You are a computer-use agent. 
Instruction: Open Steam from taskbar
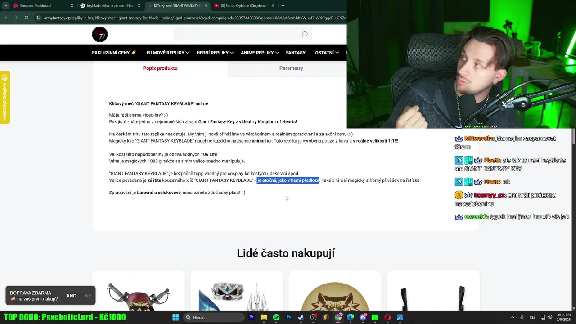[301, 317]
